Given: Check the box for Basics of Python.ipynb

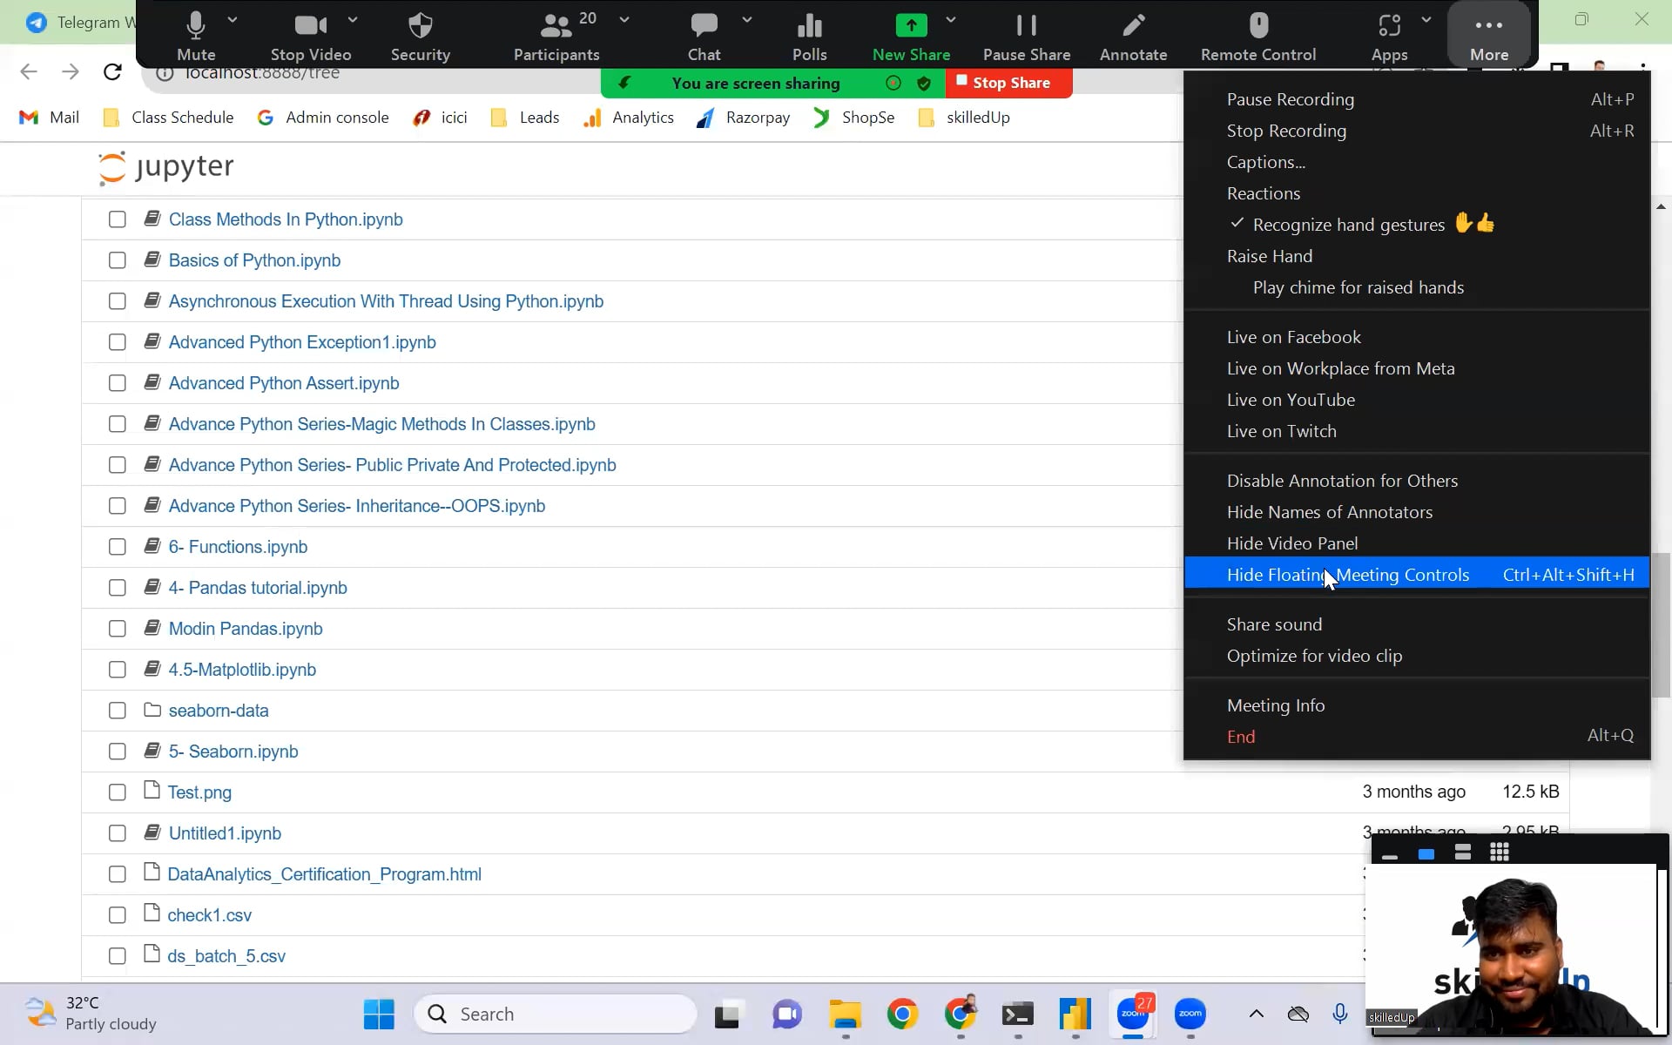Looking at the screenshot, I should click(117, 260).
